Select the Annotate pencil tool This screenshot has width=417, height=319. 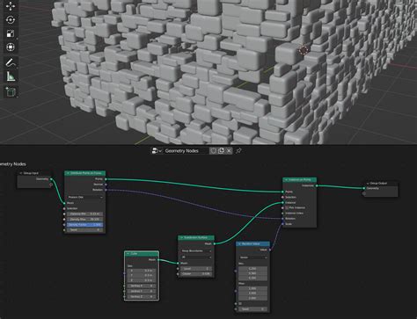11,62
